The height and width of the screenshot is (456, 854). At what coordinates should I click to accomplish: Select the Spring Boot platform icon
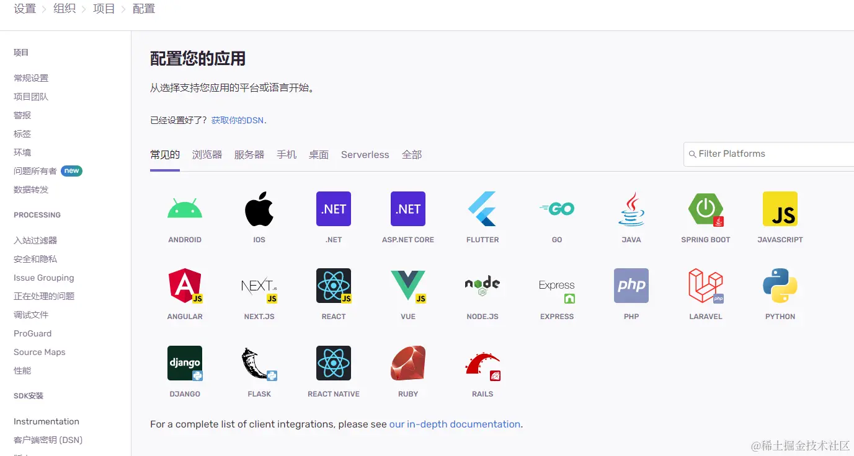tap(706, 209)
